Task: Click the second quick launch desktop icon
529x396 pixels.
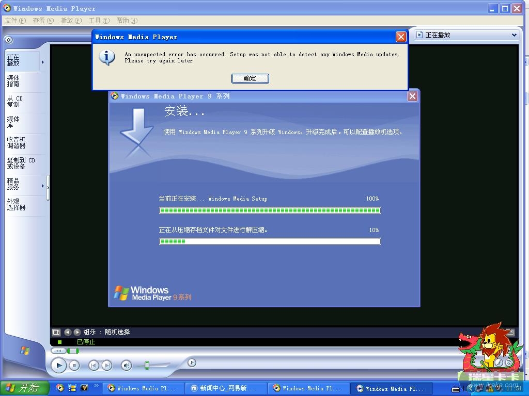Action: (72, 388)
